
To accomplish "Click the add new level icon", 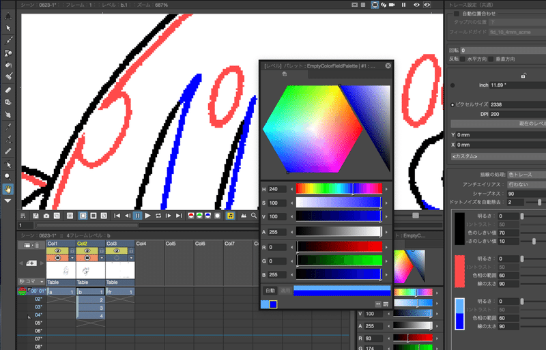I will point(31,263).
